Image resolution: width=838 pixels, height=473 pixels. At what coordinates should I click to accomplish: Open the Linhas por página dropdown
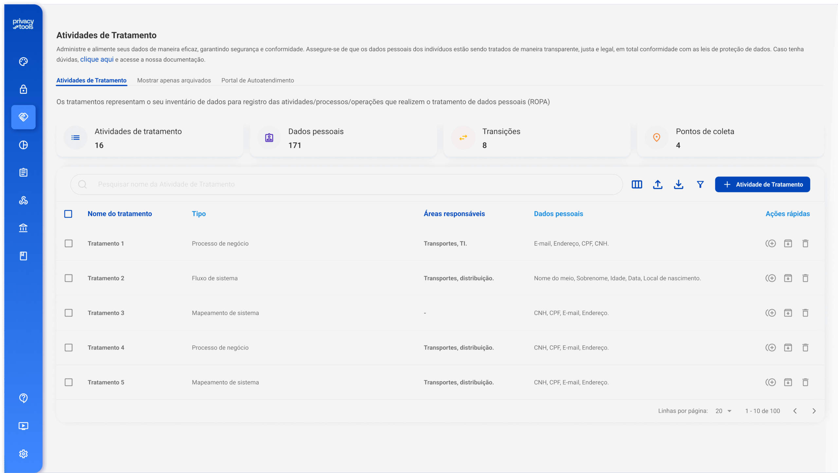pos(723,411)
